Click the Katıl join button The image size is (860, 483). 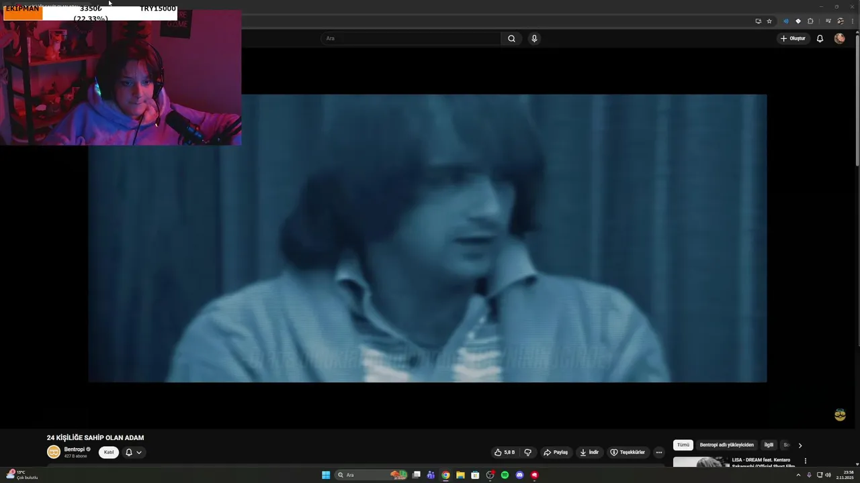109,452
